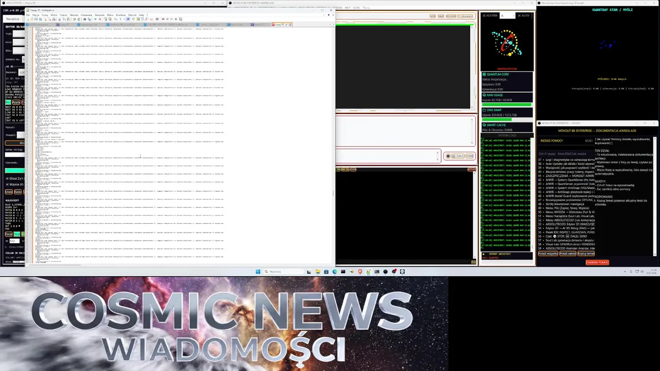This screenshot has height=371, width=660.
Task: Click the 'Pasek IDE: INSPECT, GUARDIAN' help entry
Action: click(566, 233)
